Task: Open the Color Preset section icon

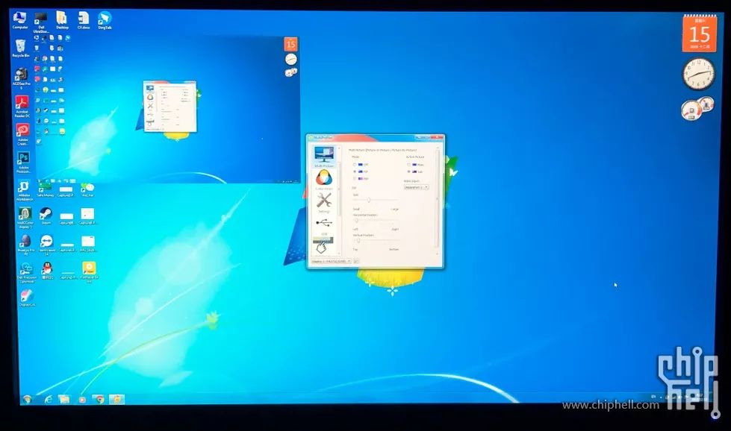Action: [324, 179]
